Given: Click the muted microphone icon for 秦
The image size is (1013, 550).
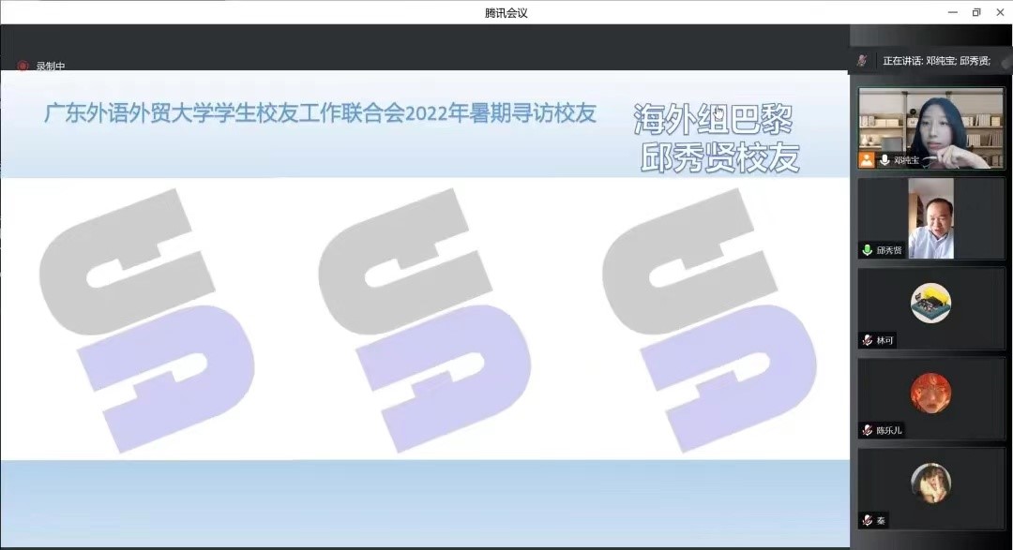Looking at the screenshot, I should click(868, 520).
